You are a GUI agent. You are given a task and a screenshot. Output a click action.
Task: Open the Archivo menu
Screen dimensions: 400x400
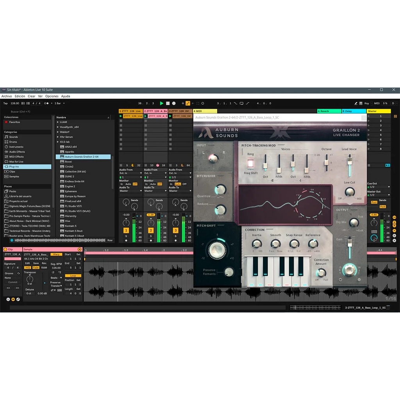[x=7, y=96]
